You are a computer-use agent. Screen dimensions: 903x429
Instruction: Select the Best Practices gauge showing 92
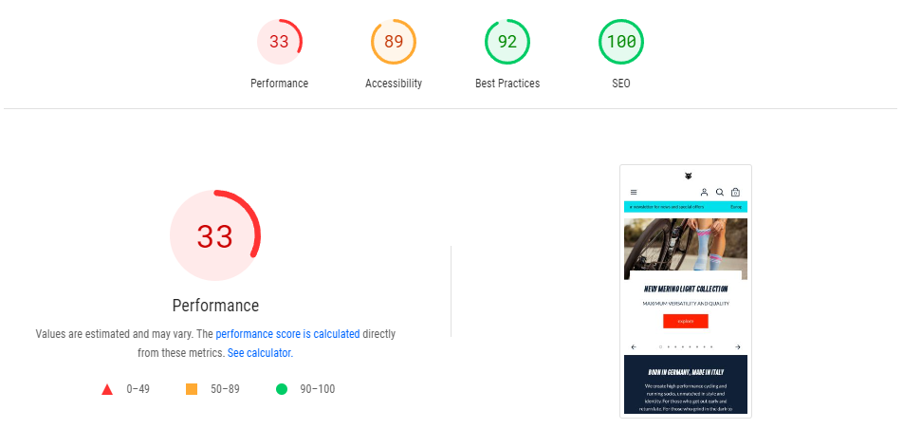pos(507,43)
